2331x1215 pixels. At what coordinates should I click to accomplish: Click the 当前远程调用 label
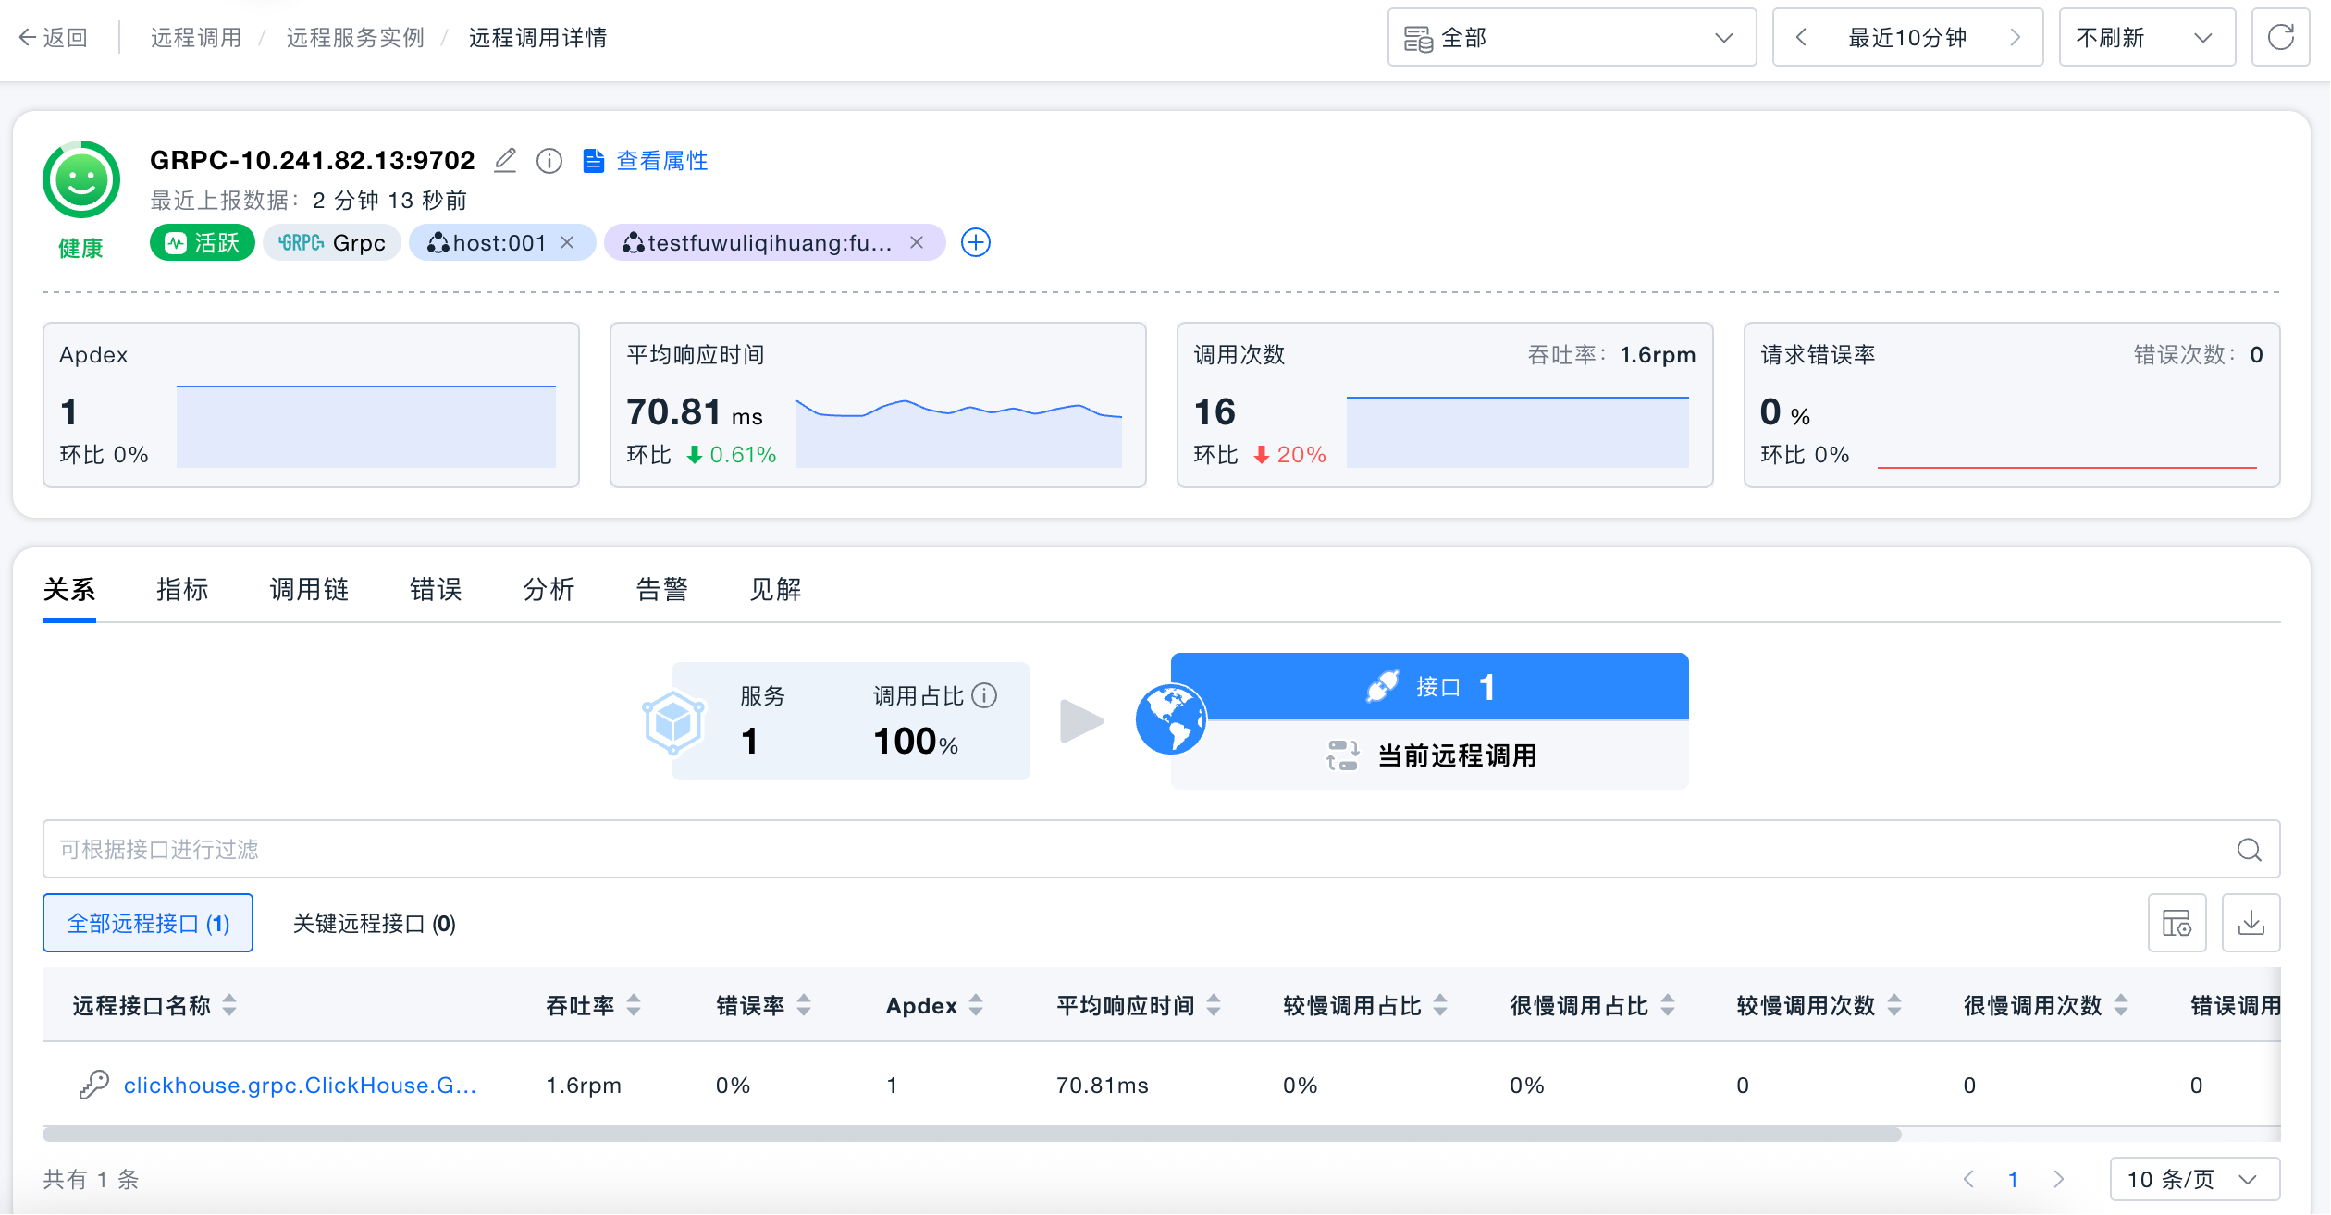pos(1458,755)
